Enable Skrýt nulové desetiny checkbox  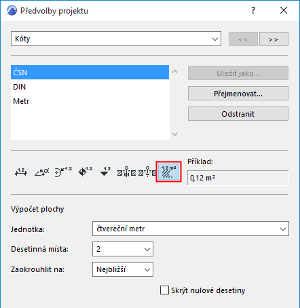pos(164,290)
